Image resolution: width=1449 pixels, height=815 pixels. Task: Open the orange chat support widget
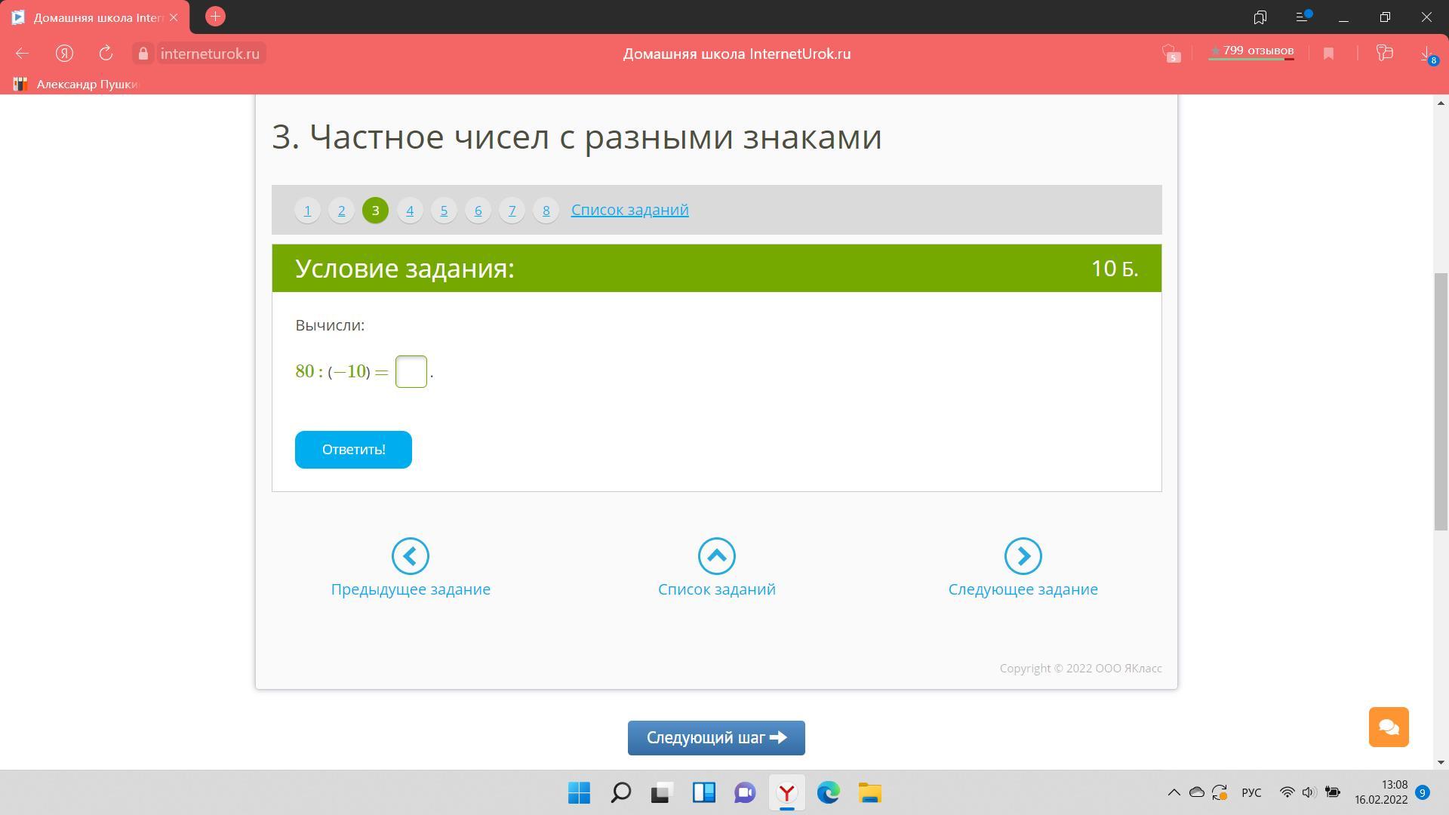click(x=1389, y=727)
